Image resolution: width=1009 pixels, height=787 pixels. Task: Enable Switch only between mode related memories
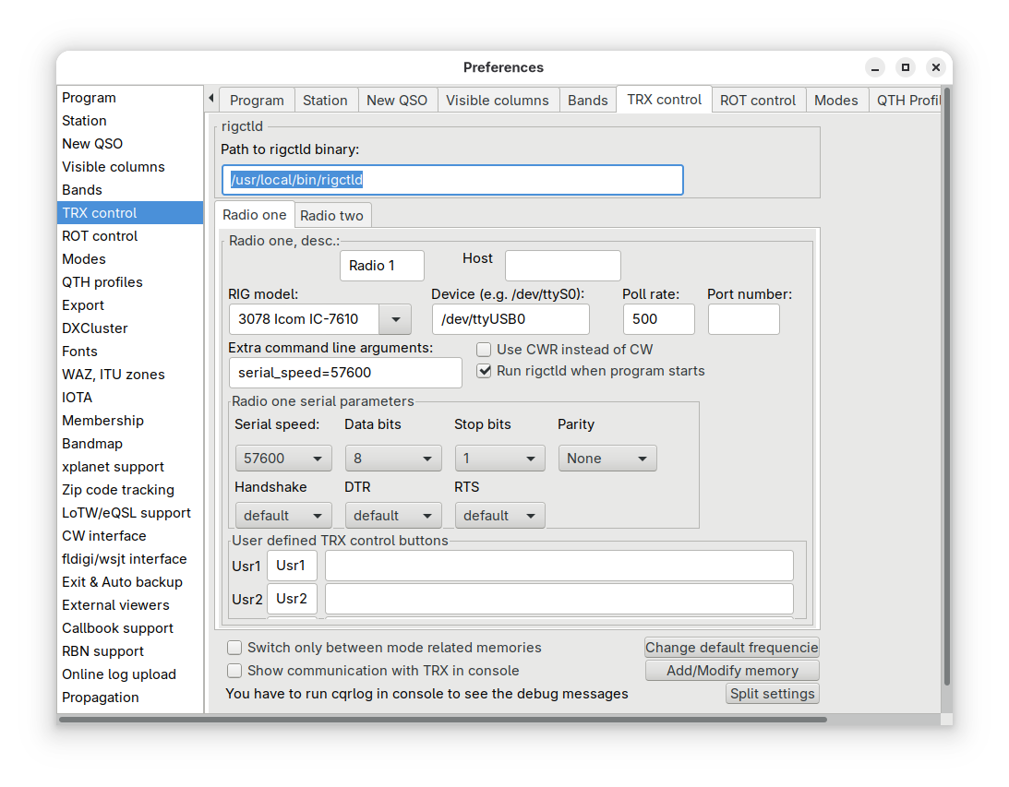pyautogui.click(x=235, y=648)
